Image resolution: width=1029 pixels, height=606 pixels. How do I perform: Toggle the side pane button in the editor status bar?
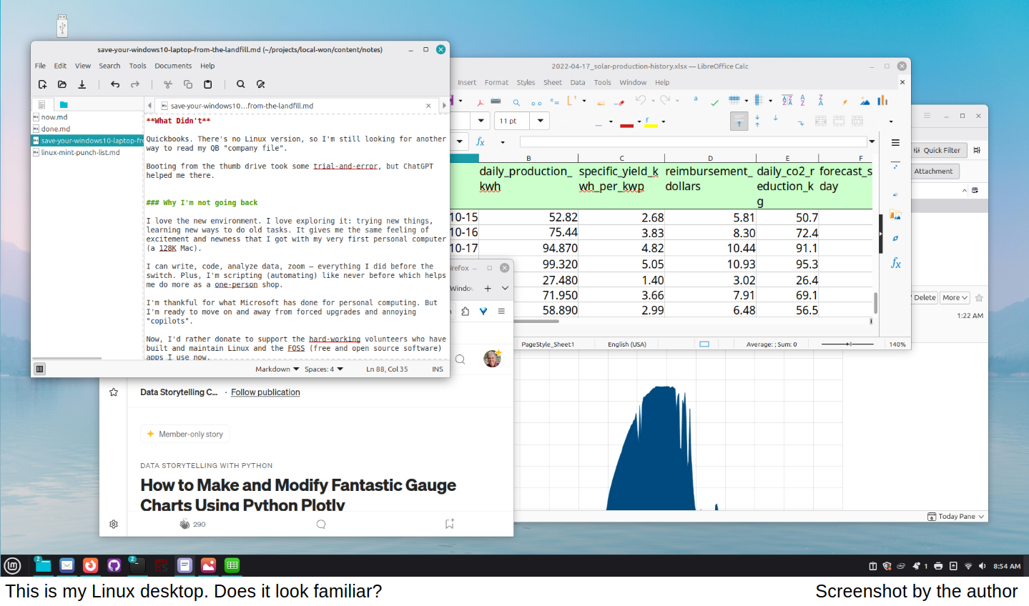tap(40, 369)
